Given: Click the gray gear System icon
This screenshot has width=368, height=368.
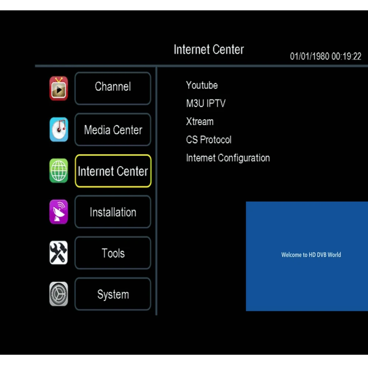Looking at the screenshot, I should [x=59, y=294].
